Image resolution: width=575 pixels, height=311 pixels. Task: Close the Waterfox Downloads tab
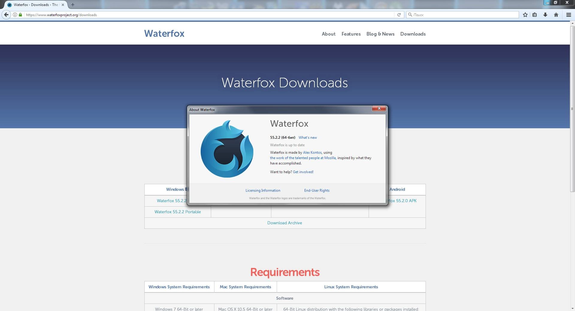(x=63, y=5)
